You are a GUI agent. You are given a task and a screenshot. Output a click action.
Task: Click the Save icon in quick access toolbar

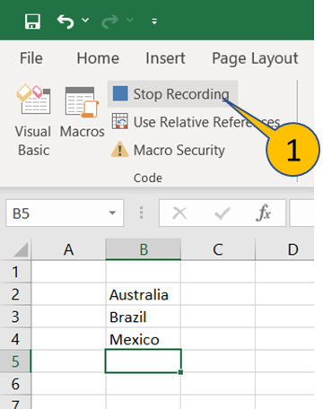coord(32,22)
